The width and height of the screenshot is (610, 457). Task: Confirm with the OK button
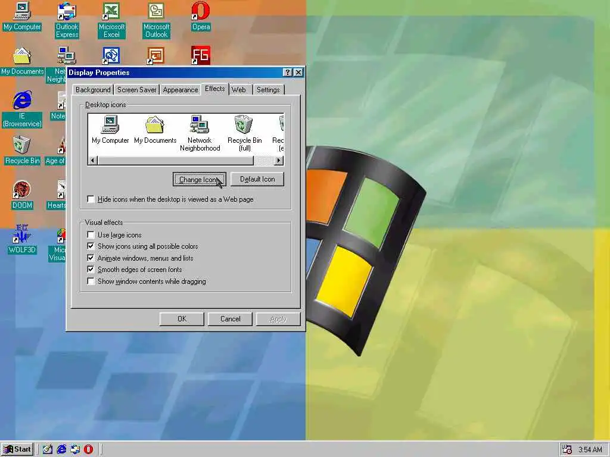pos(182,319)
